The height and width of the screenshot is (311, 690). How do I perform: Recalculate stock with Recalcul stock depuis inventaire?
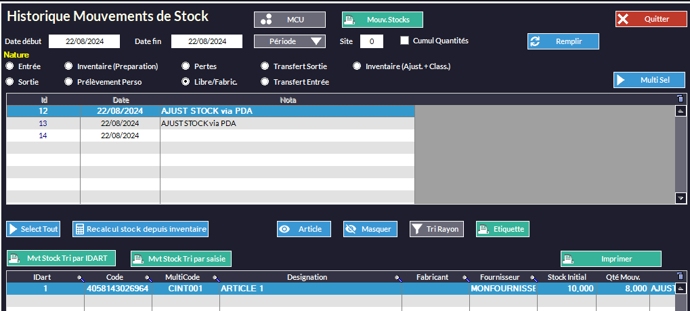(x=140, y=229)
